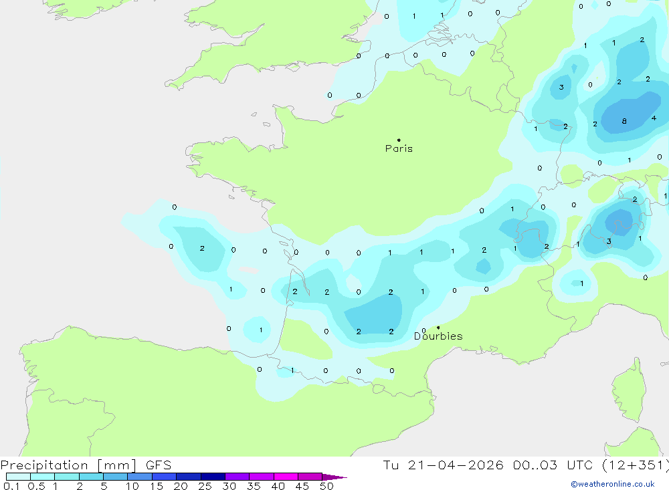Click the legend value '20'

click(x=181, y=486)
